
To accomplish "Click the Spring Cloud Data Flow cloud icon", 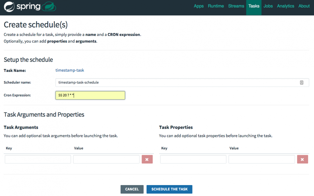I will pyautogui.click(x=49, y=6).
